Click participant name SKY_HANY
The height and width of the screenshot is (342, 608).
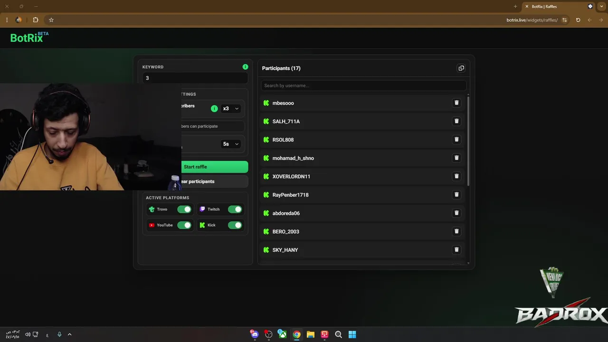(x=285, y=250)
